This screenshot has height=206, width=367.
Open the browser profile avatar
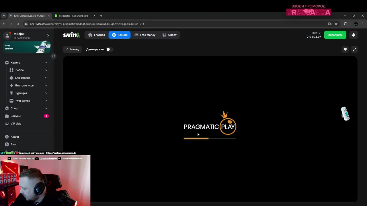click(x=356, y=24)
